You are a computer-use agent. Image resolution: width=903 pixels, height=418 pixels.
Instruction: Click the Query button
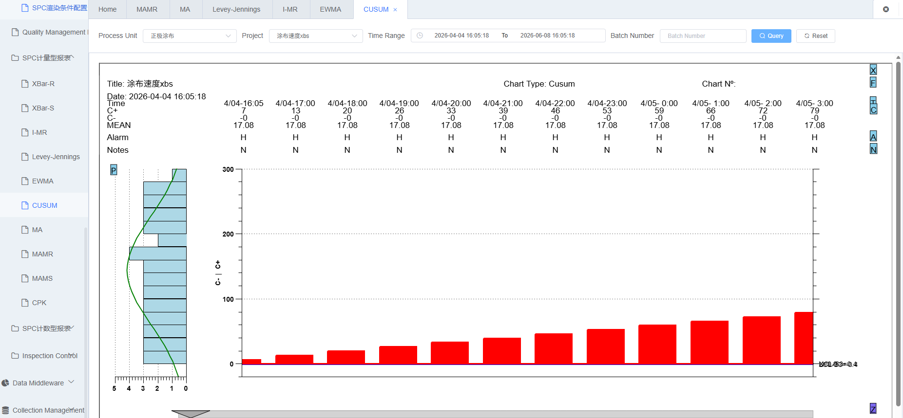pyautogui.click(x=771, y=36)
